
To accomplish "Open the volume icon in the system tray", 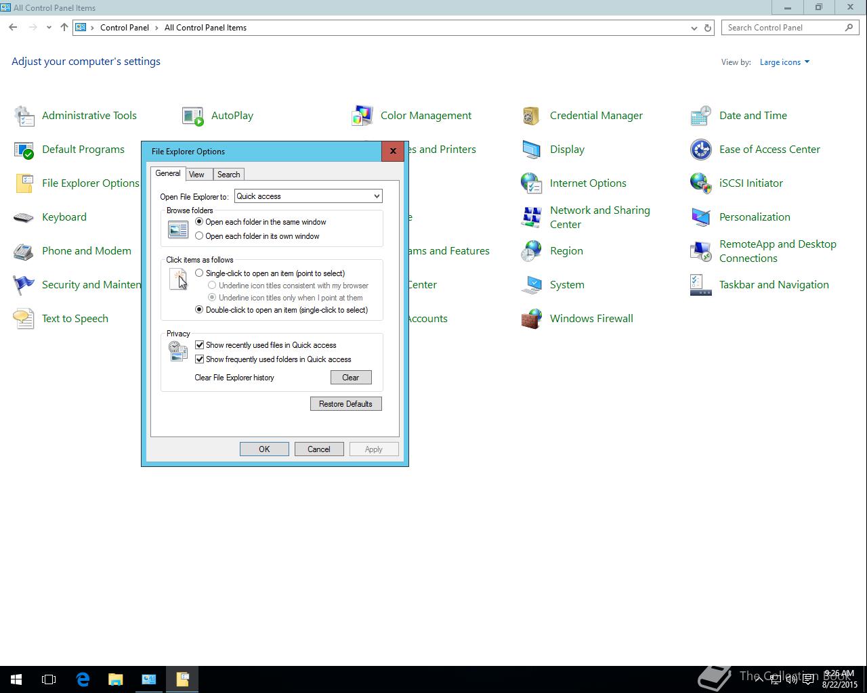I will pyautogui.click(x=791, y=679).
